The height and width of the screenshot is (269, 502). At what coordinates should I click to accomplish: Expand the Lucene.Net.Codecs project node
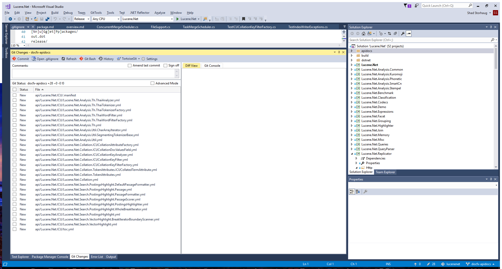pyautogui.click(x=352, y=102)
